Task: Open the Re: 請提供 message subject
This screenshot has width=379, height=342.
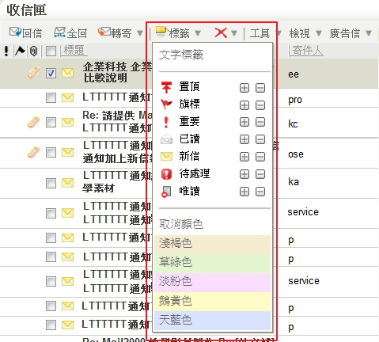Action: tap(117, 116)
